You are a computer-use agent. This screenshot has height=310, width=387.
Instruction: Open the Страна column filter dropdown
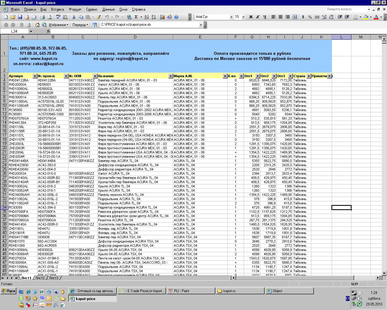click(x=309, y=76)
